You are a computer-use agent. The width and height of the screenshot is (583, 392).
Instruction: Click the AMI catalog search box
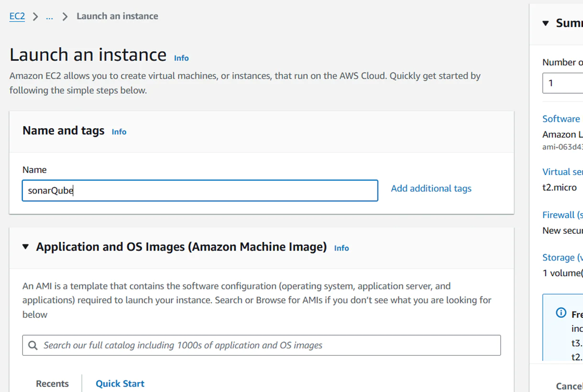pyautogui.click(x=262, y=345)
